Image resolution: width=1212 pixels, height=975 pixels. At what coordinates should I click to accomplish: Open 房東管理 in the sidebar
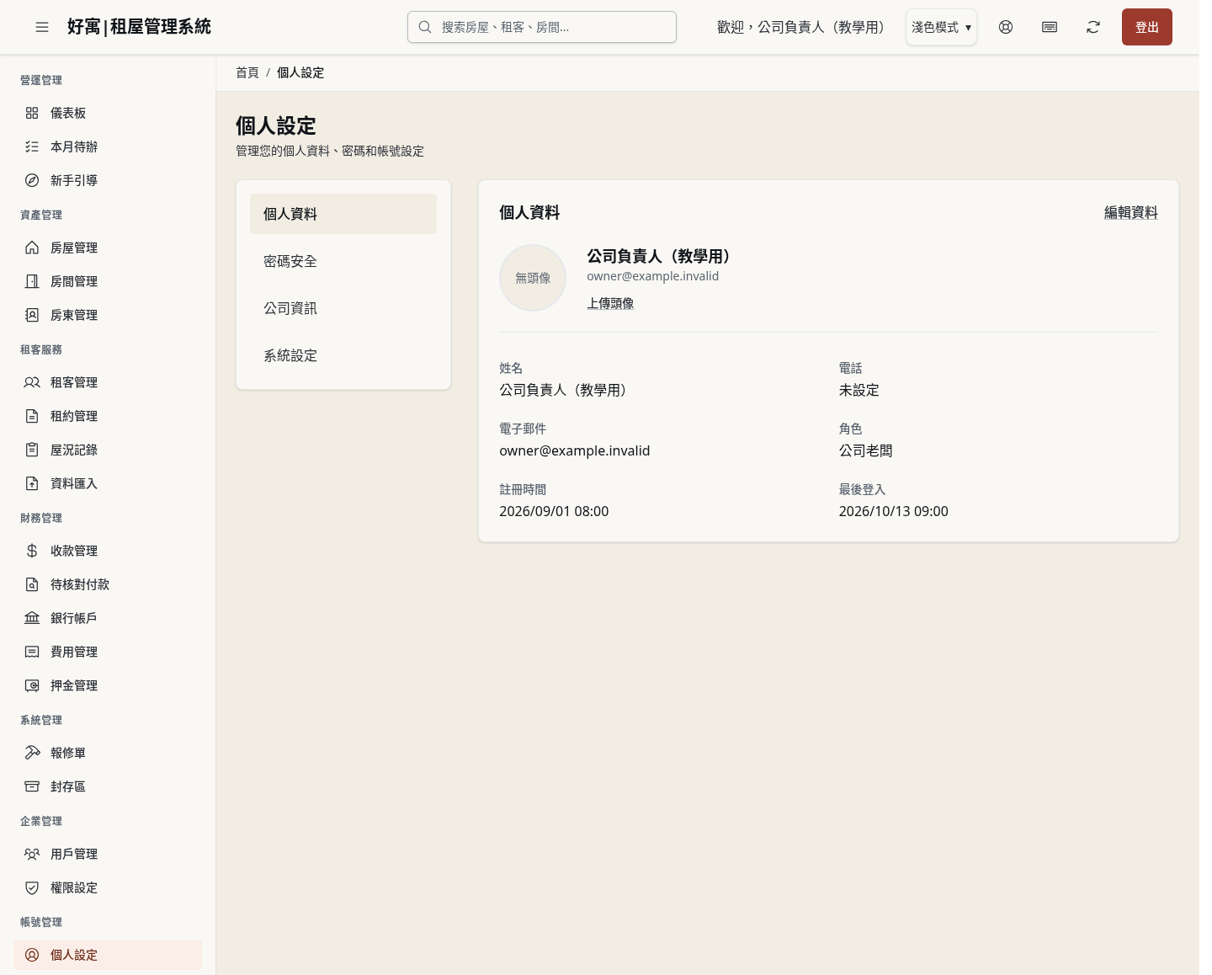pyautogui.click(x=108, y=315)
